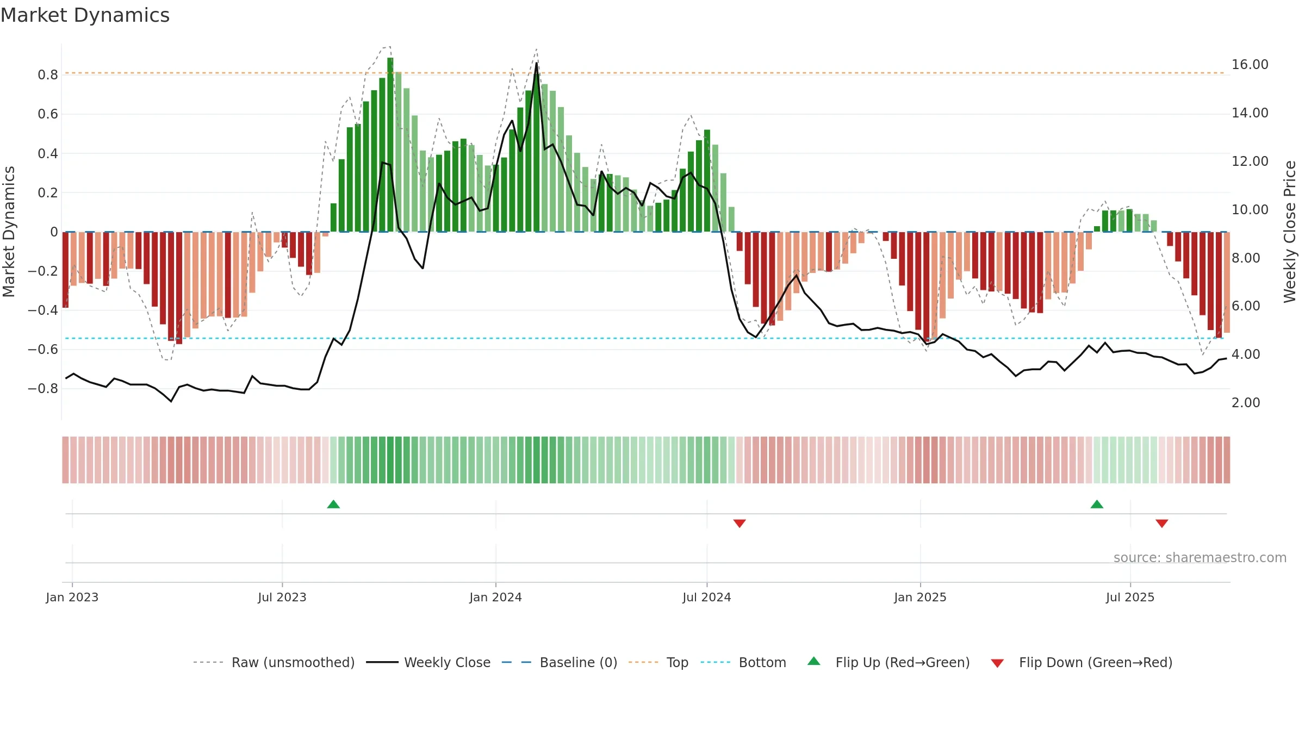Toggle the Weekly Close legend entry
Image resolution: width=1305 pixels, height=734 pixels.
(x=428, y=662)
